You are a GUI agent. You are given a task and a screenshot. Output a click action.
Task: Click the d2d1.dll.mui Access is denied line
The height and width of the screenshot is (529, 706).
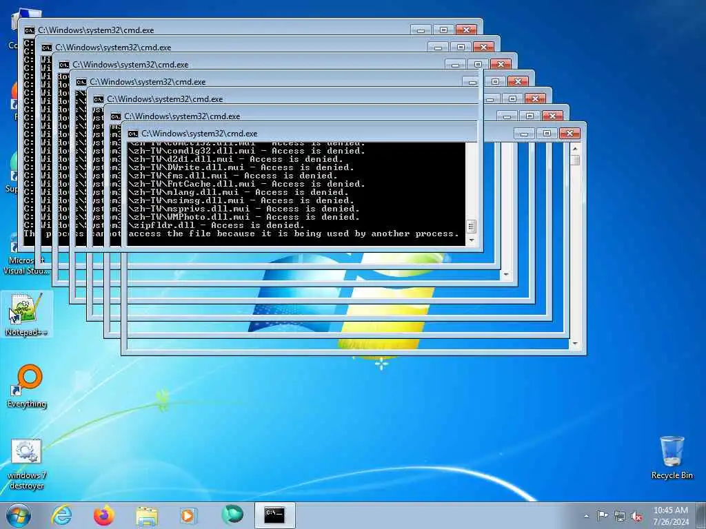click(x=236, y=159)
